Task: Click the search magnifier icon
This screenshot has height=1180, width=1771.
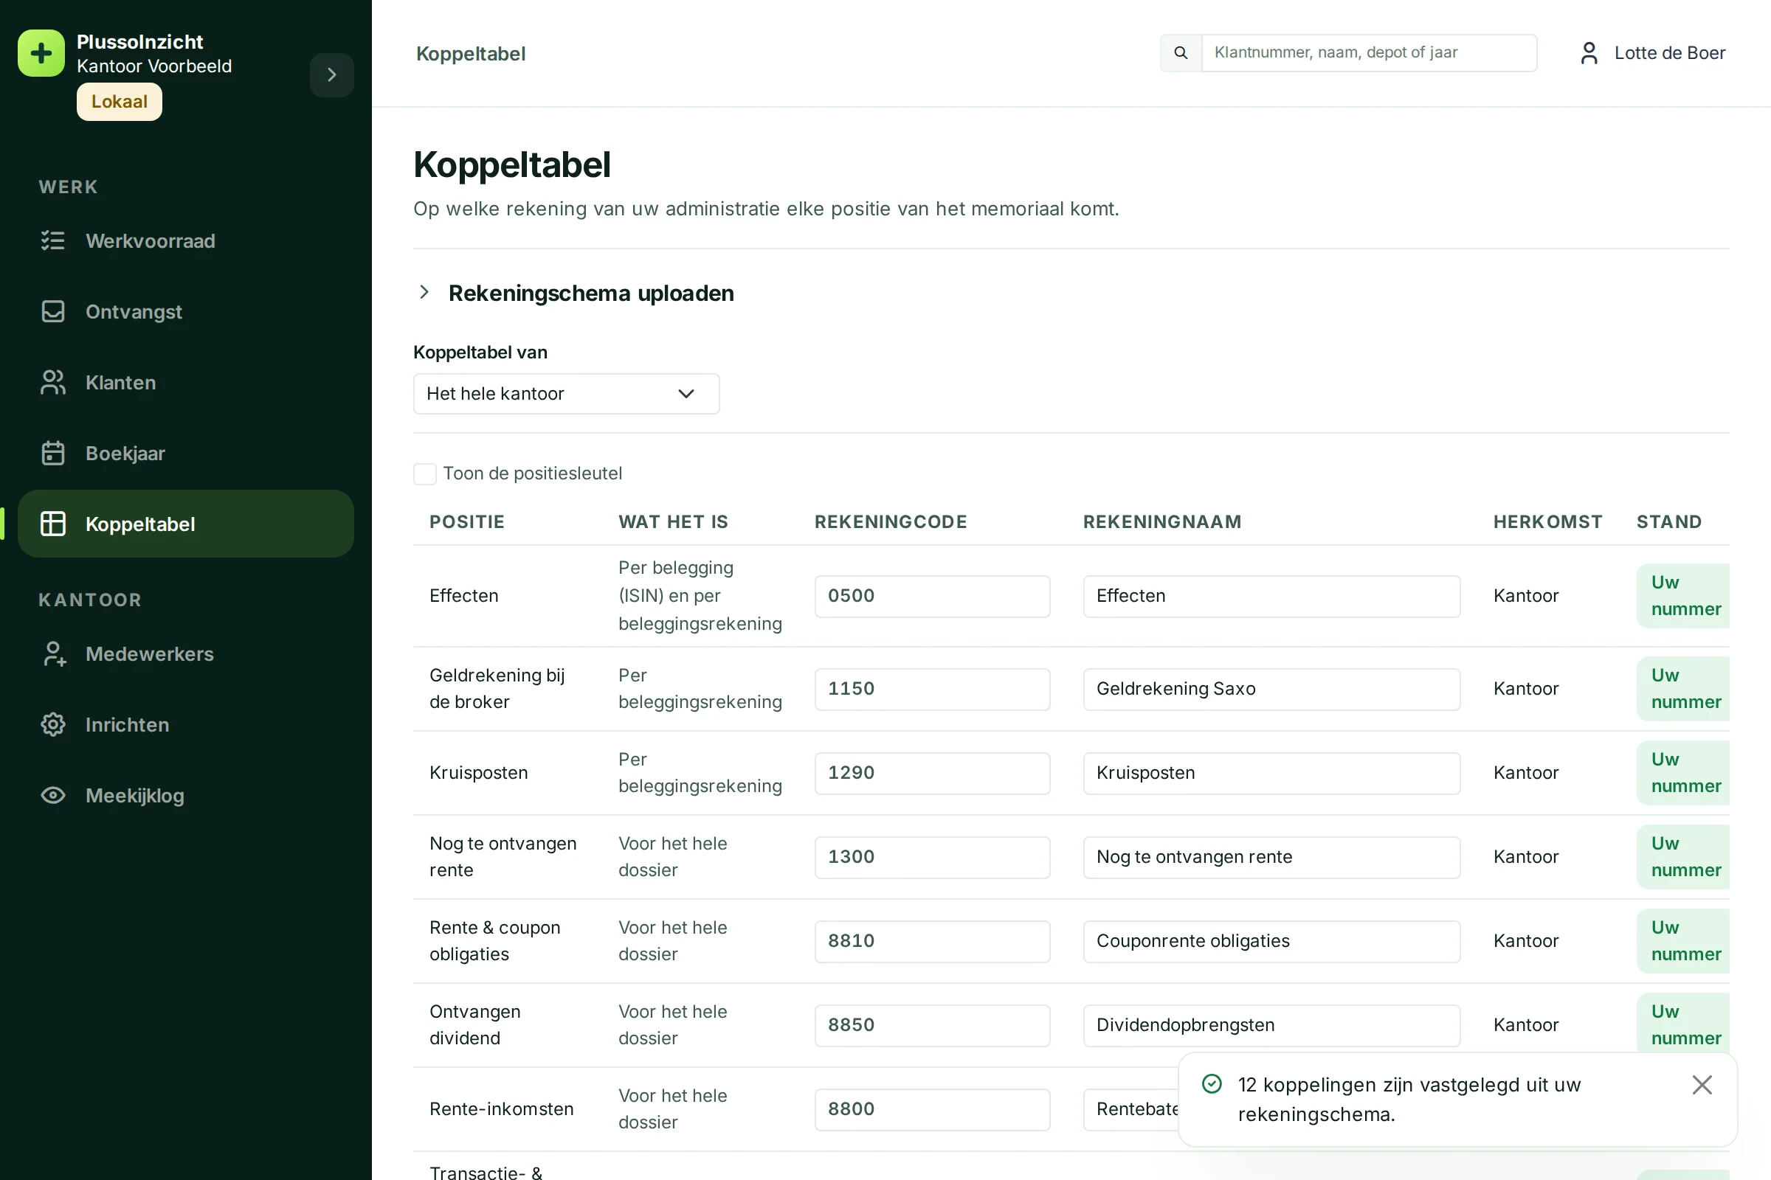Action: pyautogui.click(x=1181, y=52)
